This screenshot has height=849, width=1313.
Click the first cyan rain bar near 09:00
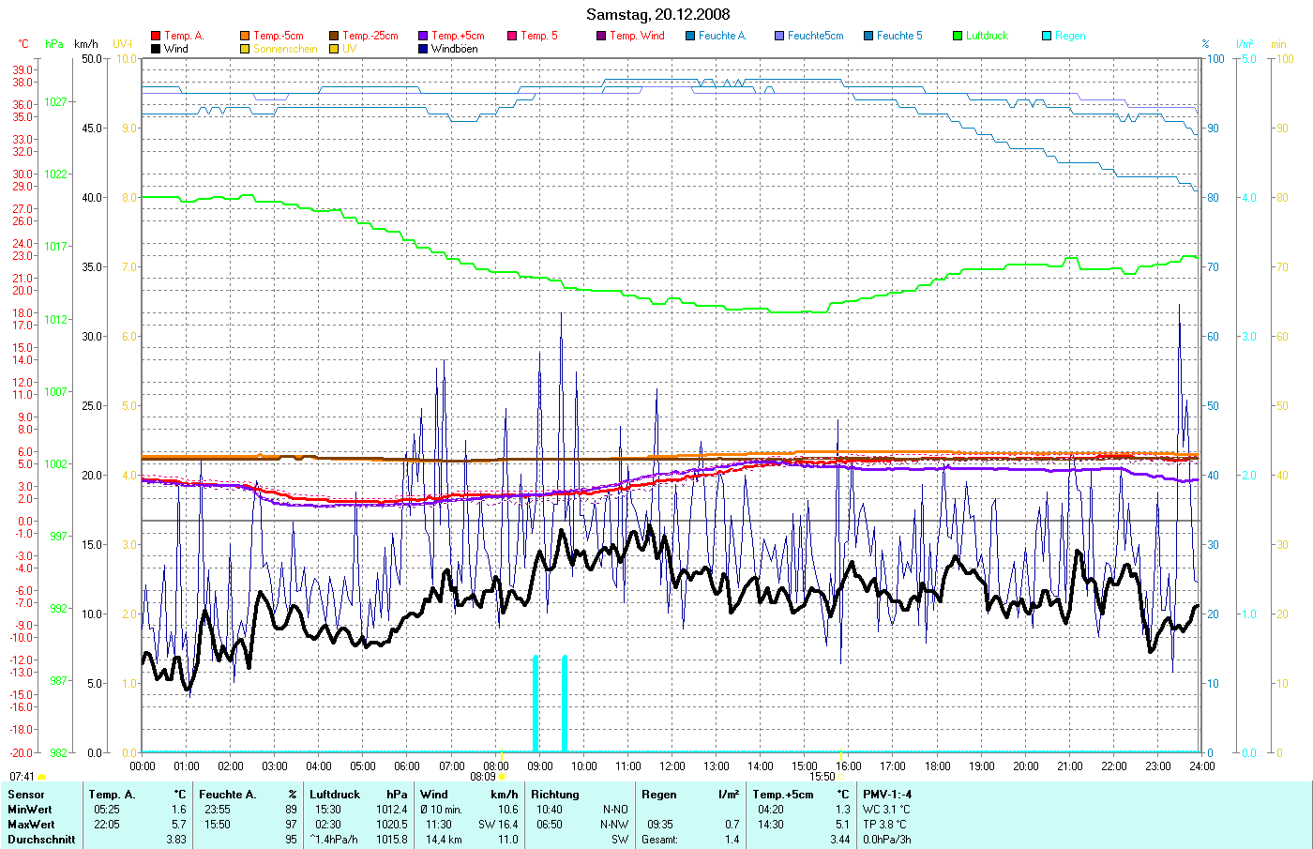point(536,704)
